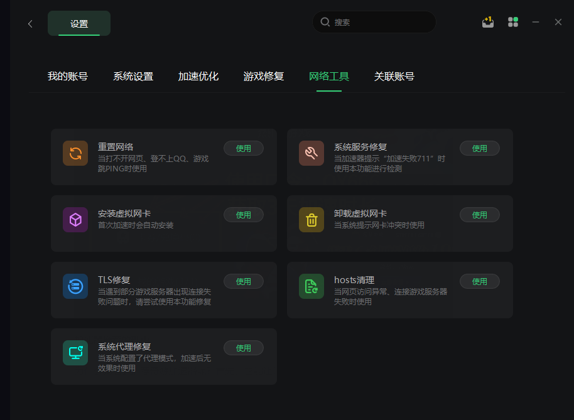The width and height of the screenshot is (574, 420).
Task: Click 使用 for 安装虚拟网卡
Action: click(x=244, y=215)
